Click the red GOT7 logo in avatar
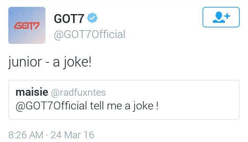 [27, 26]
